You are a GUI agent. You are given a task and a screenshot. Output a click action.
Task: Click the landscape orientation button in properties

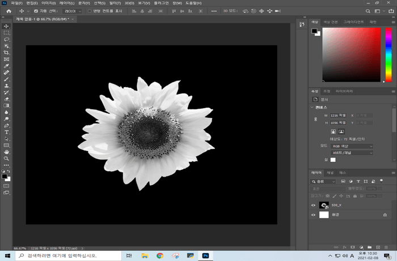coord(341,131)
